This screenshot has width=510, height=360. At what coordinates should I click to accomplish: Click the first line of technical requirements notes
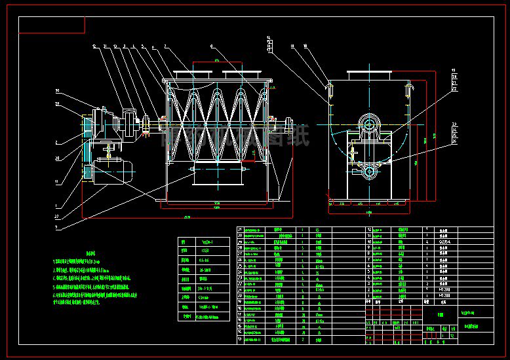click(77, 262)
